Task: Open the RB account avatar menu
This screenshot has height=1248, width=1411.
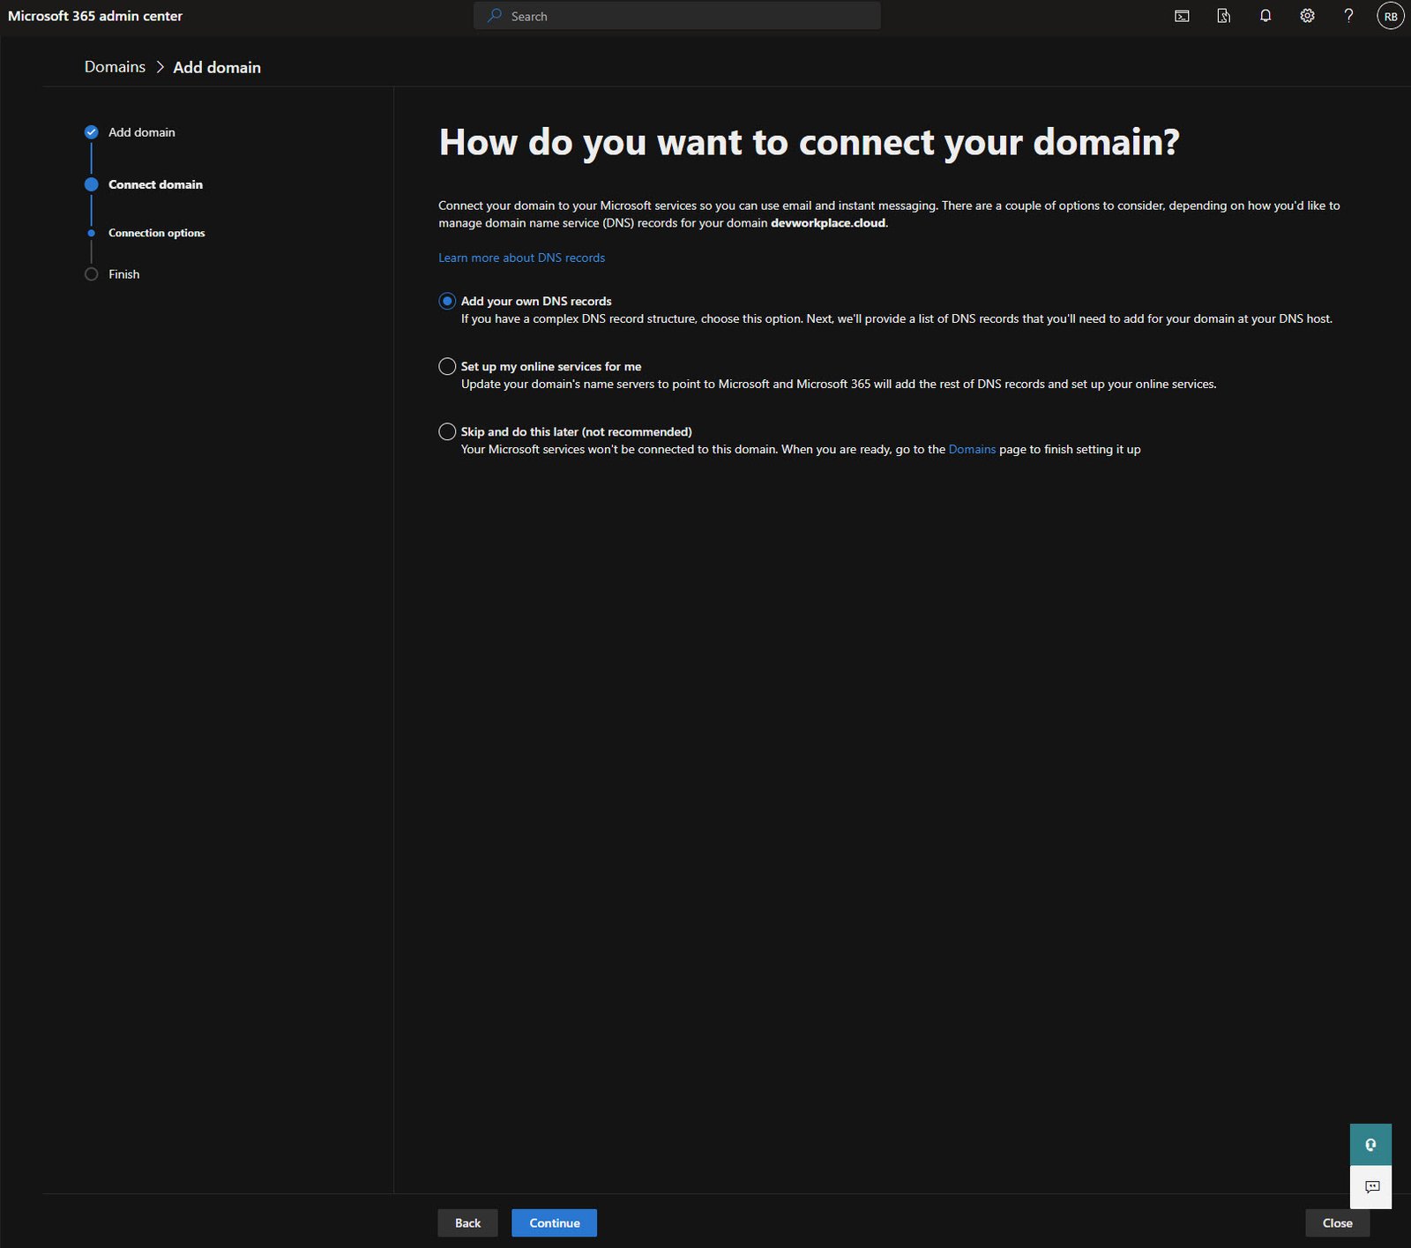Action: (x=1390, y=16)
